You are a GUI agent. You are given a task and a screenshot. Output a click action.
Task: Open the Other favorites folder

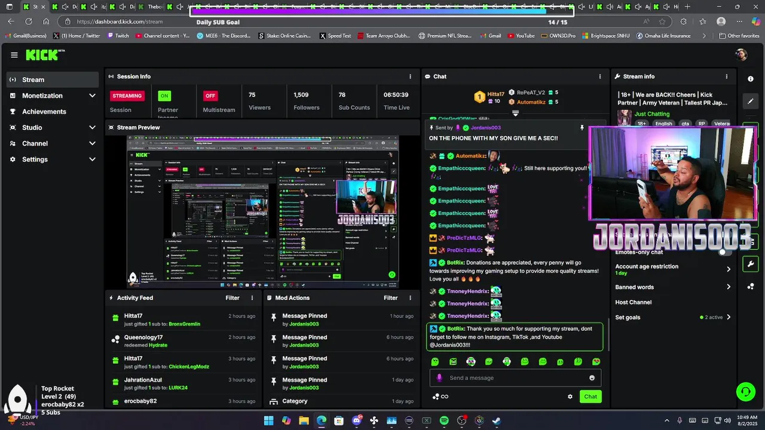(x=739, y=36)
